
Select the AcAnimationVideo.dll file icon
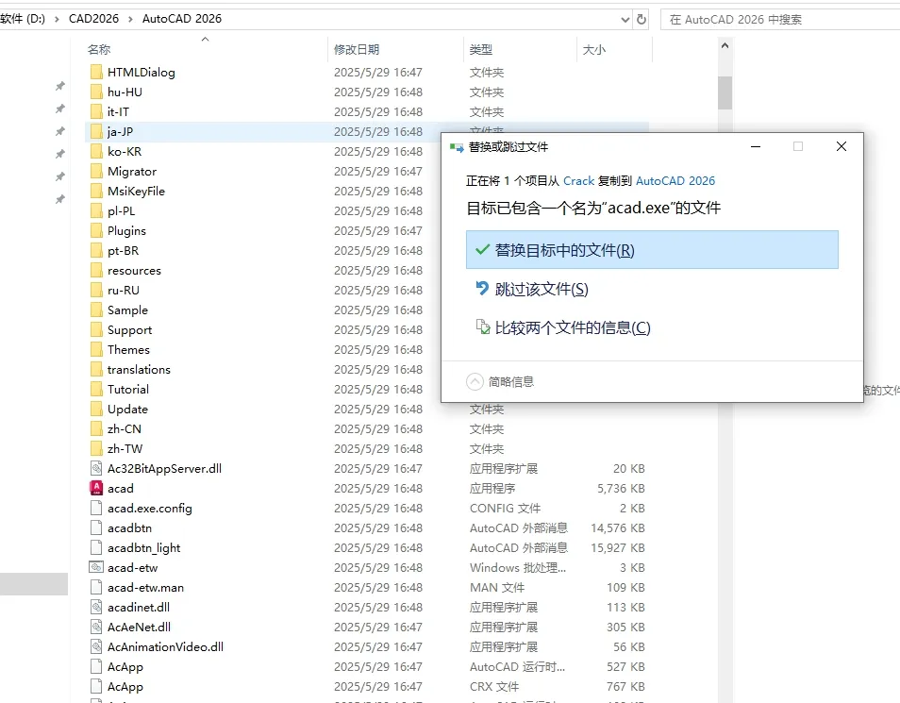tap(96, 646)
